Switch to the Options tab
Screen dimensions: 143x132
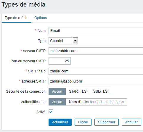(x=41, y=18)
